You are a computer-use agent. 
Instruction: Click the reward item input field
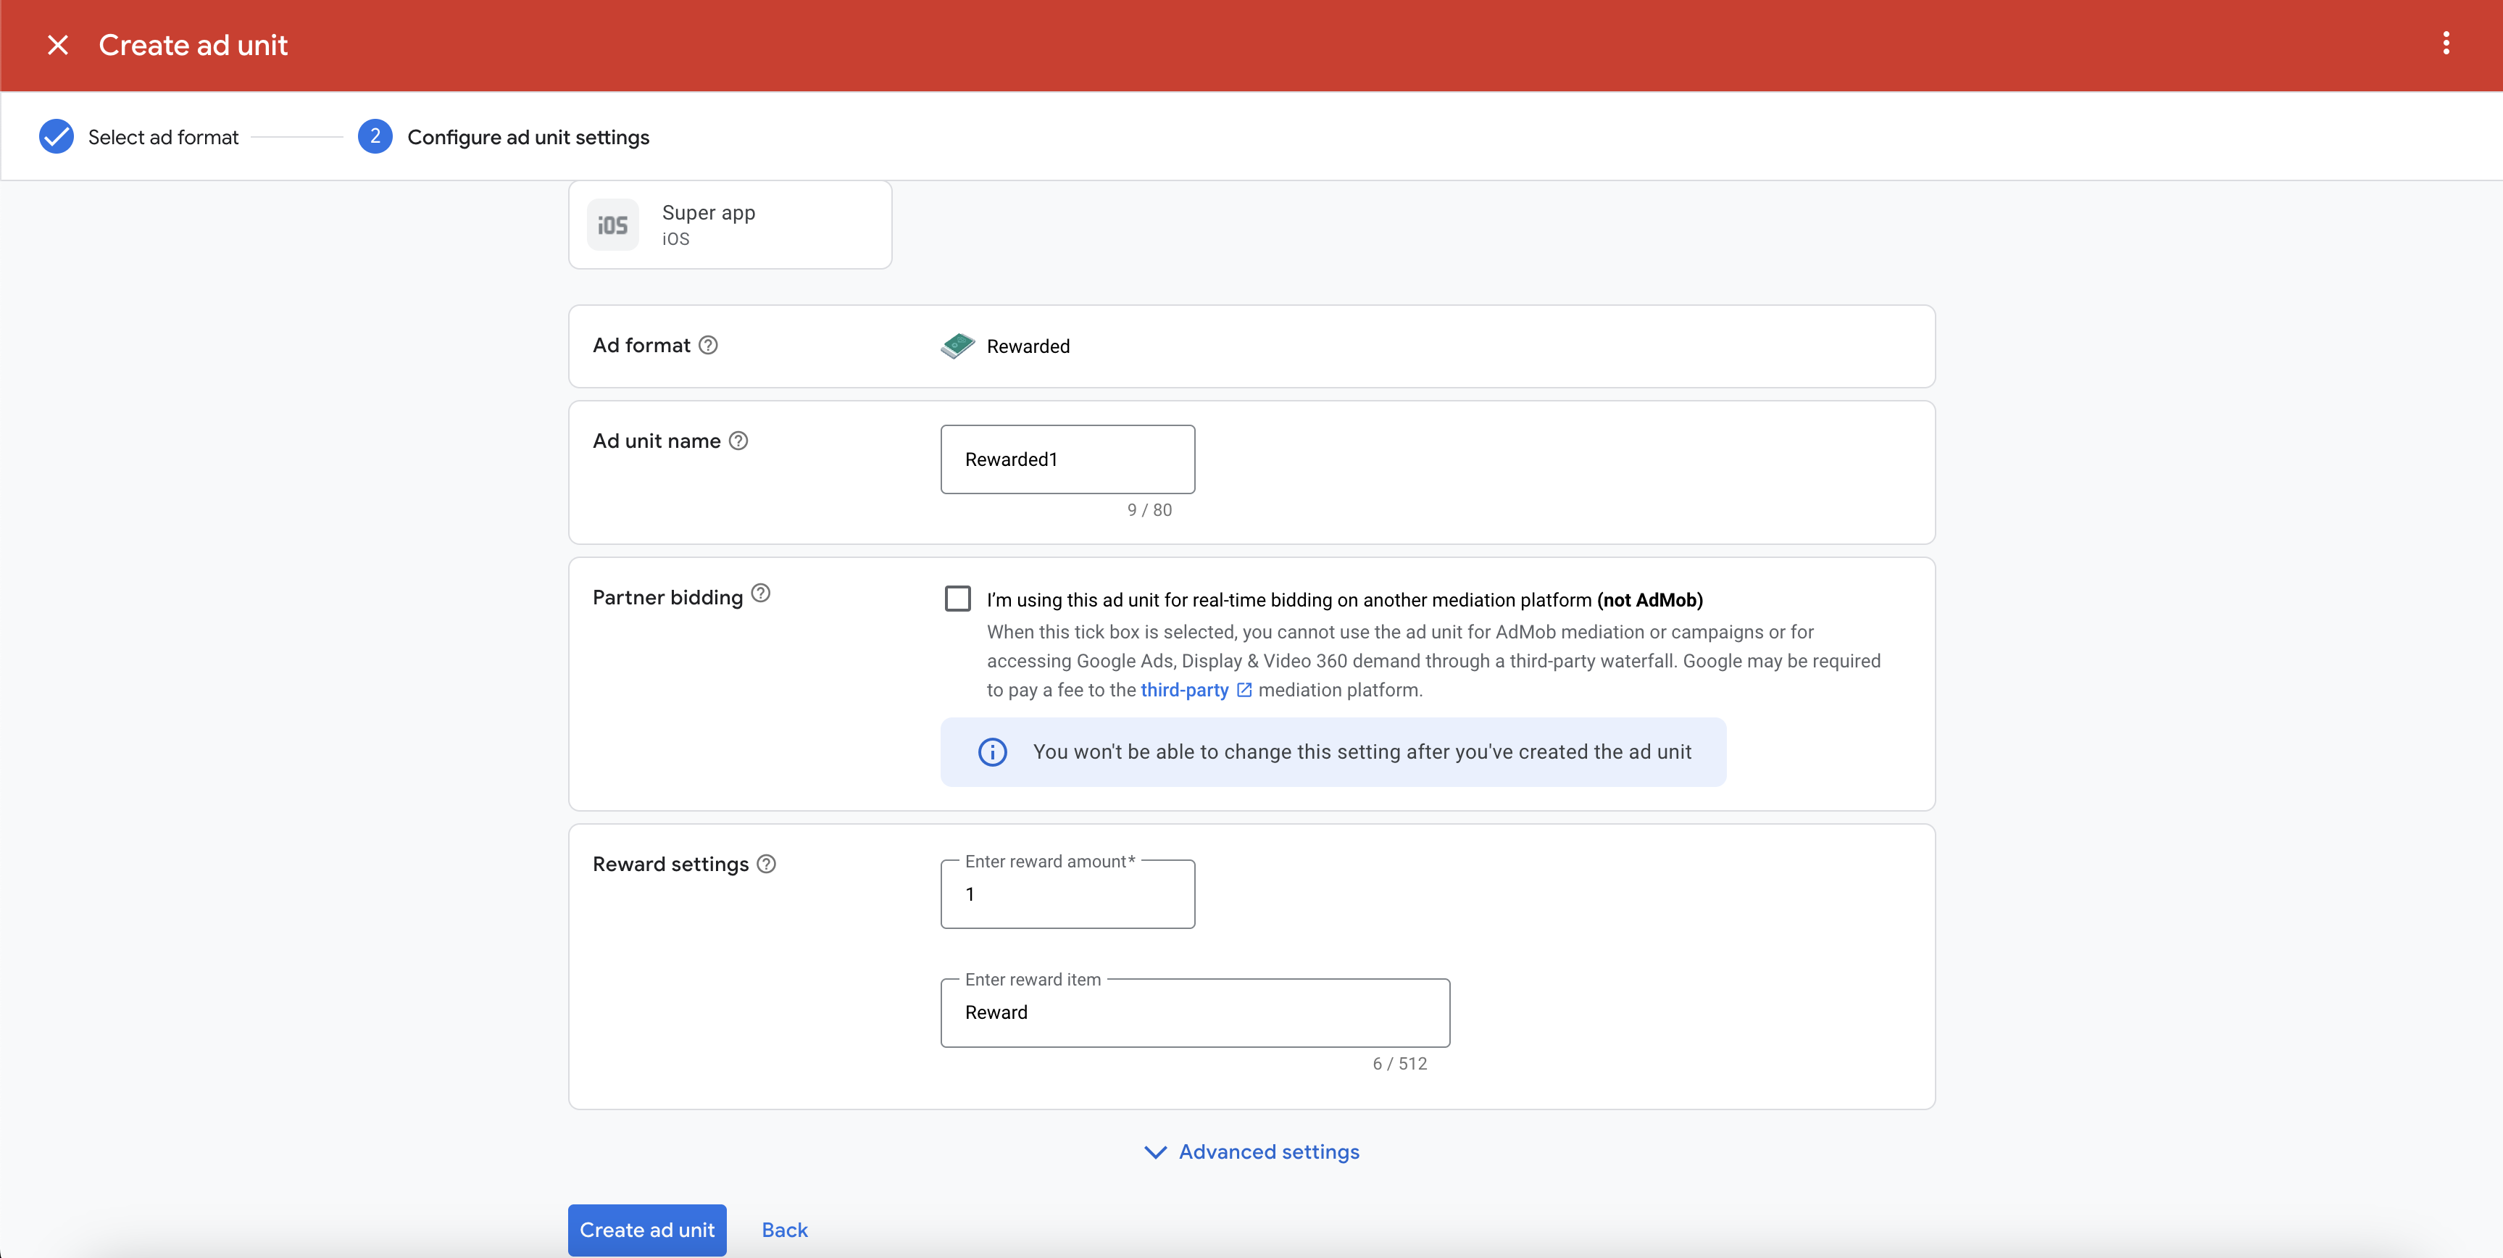(x=1194, y=1013)
